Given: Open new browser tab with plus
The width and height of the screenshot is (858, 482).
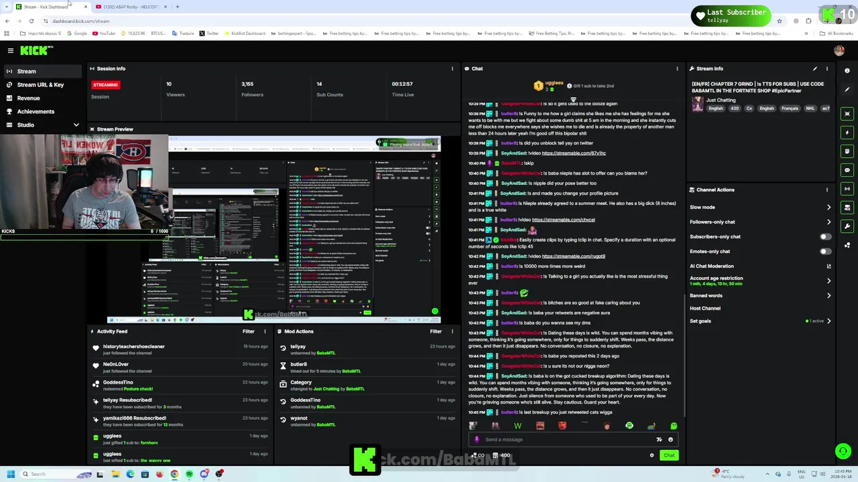Looking at the screenshot, I should tap(177, 7).
